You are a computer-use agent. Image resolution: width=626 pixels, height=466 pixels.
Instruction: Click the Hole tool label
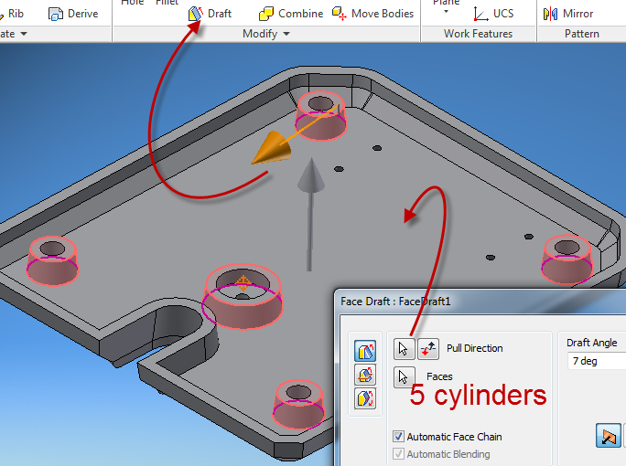coord(132,3)
